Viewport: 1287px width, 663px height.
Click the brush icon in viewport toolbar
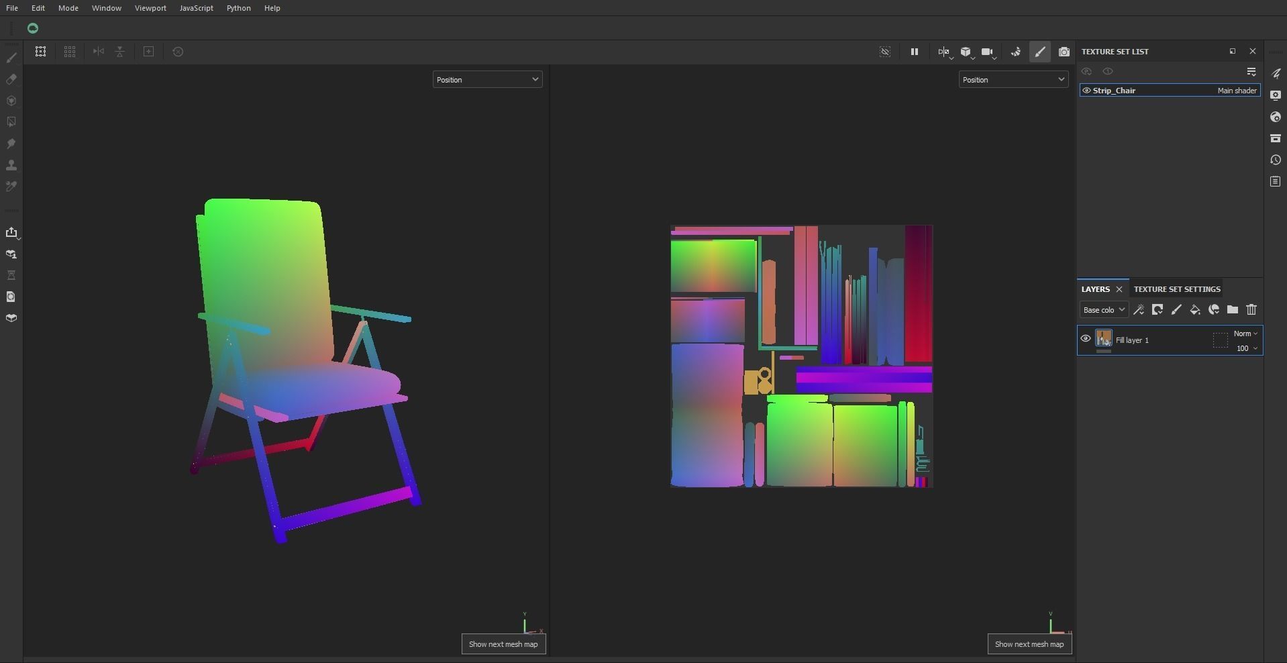tap(1040, 52)
